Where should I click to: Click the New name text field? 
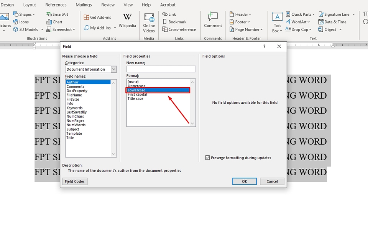[161, 69]
